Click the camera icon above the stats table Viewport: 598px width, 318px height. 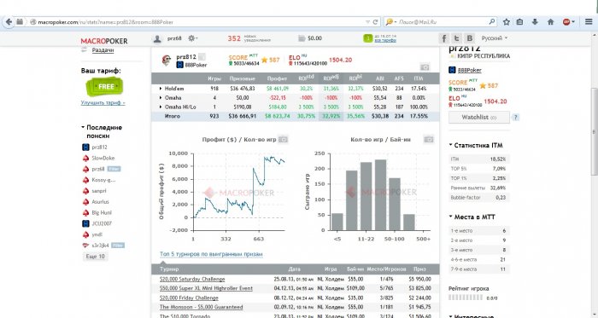point(425,67)
